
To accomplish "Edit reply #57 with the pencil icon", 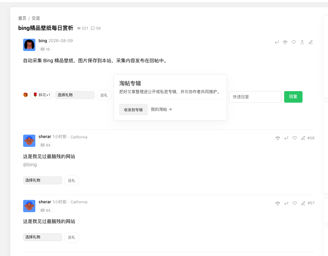I will click(x=303, y=203).
